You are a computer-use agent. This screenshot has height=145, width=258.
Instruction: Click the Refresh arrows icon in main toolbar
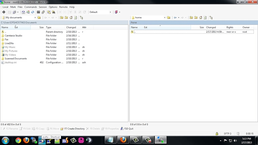(33, 12)
